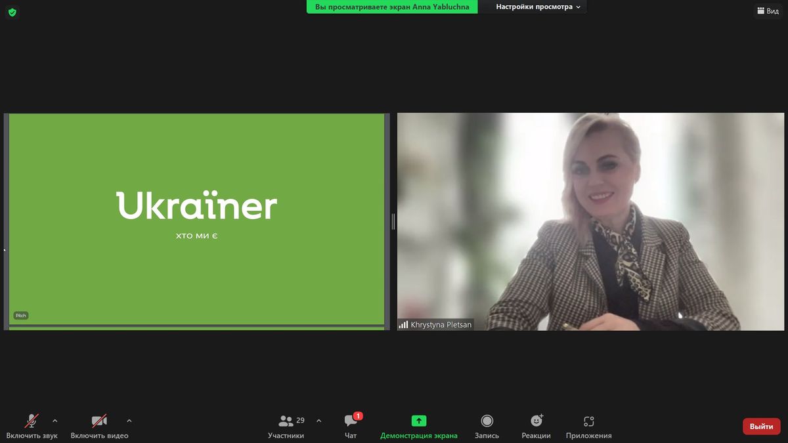Expand the arrow next to Участники
This screenshot has height=443, width=788.
click(x=318, y=421)
